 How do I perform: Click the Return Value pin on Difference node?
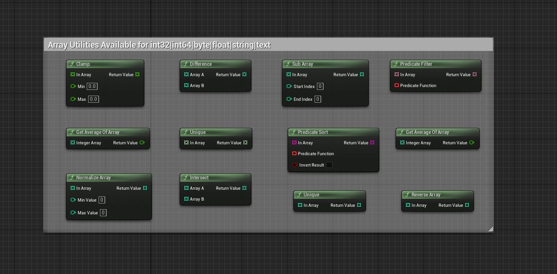(x=244, y=75)
